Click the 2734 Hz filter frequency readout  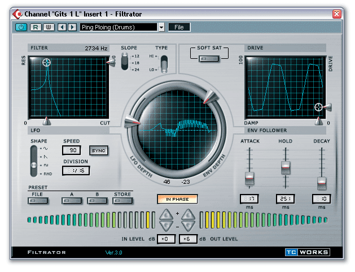coord(96,48)
